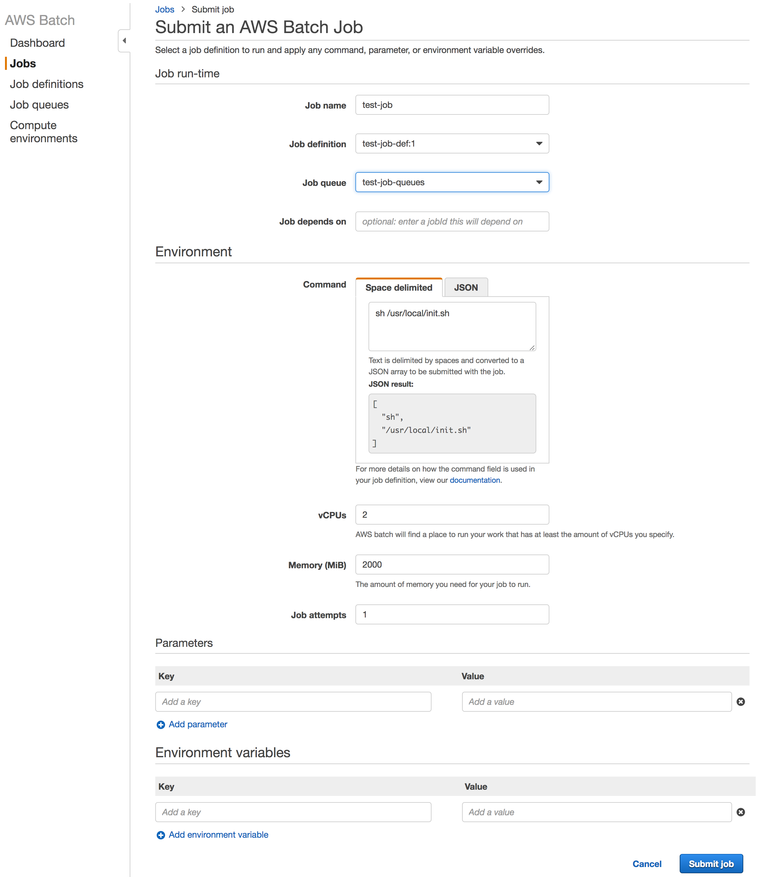
Task: Go to Dashboard in the sidebar
Action: coord(37,42)
